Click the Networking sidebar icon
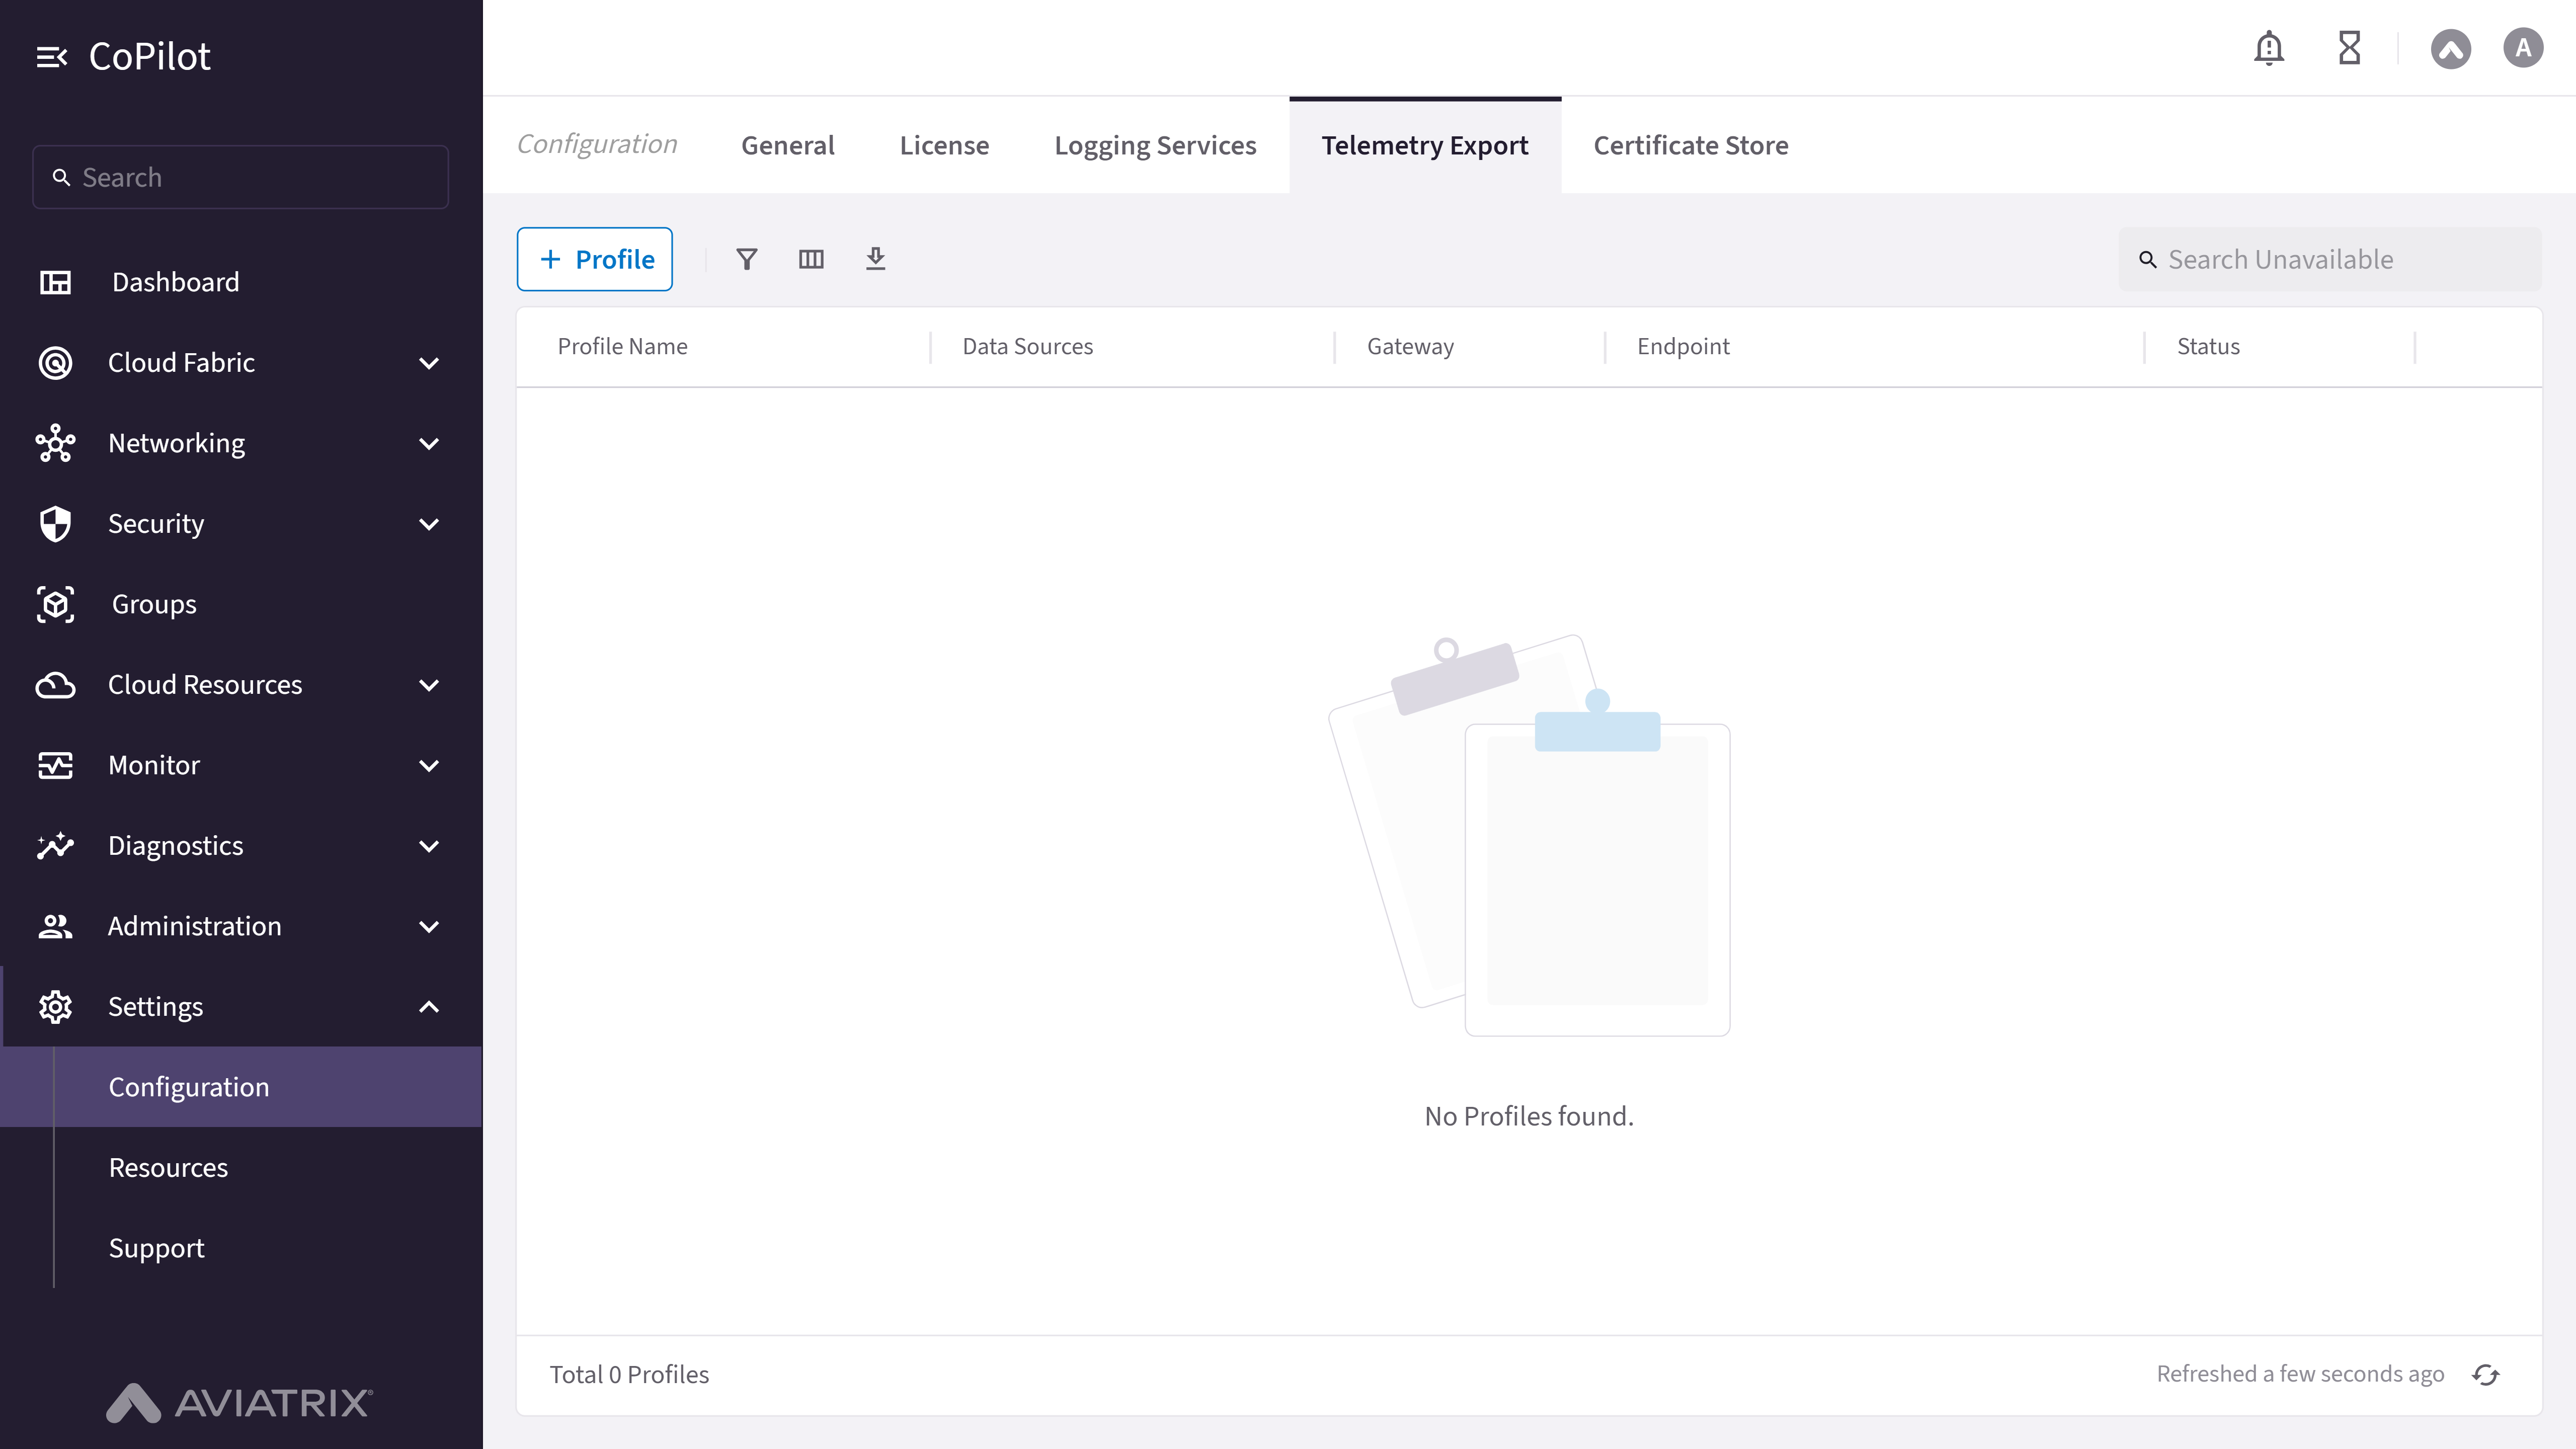This screenshot has height=1449, width=2576. [x=55, y=443]
